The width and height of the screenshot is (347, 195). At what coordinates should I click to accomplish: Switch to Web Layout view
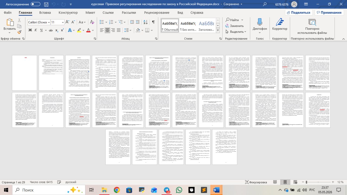295,182
